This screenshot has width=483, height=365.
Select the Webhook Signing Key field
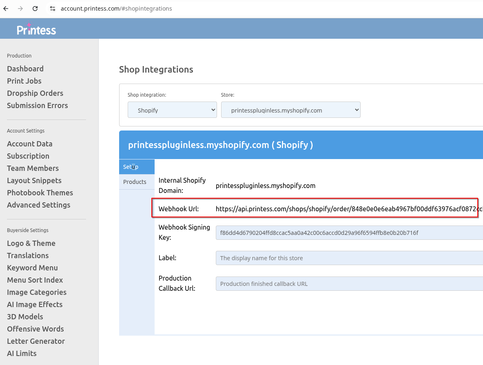coord(326,232)
